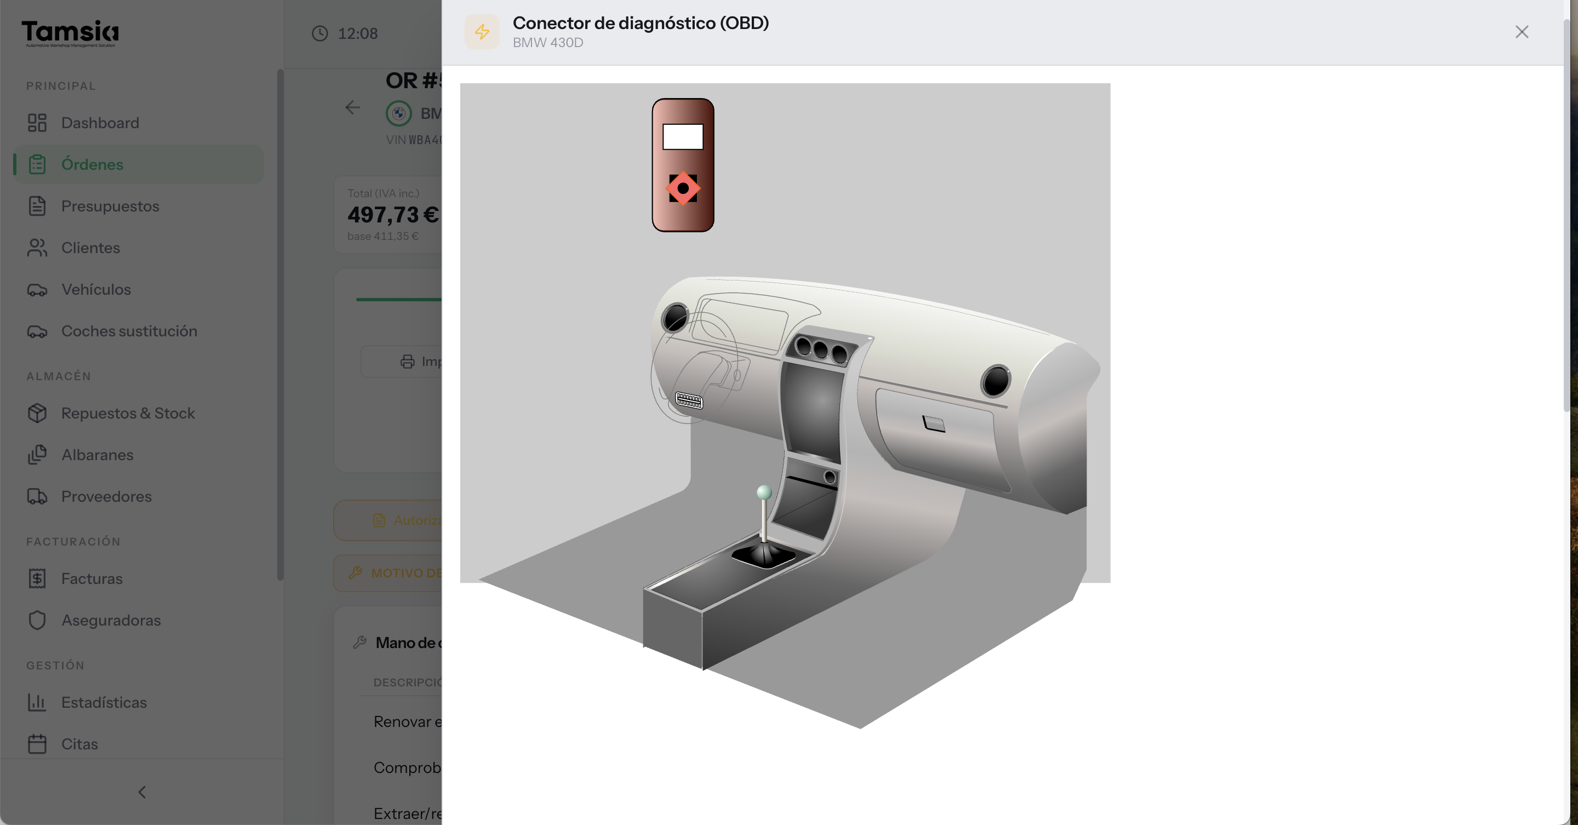Viewport: 1578px width, 825px height.
Task: Click the '497,73 €' total amount
Action: coord(393,215)
